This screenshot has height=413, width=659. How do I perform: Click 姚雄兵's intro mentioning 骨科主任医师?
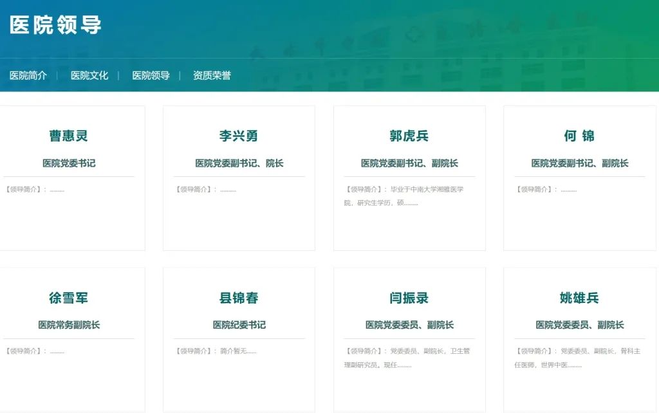(x=577, y=358)
